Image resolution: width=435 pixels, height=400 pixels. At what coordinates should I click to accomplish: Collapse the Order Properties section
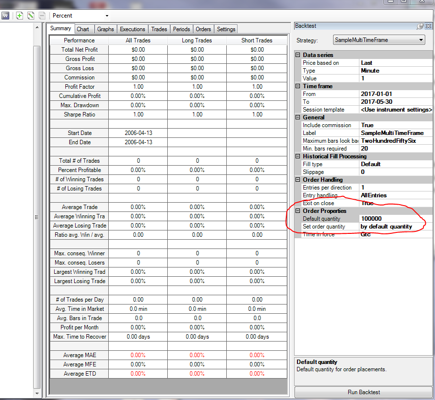pos(297,210)
